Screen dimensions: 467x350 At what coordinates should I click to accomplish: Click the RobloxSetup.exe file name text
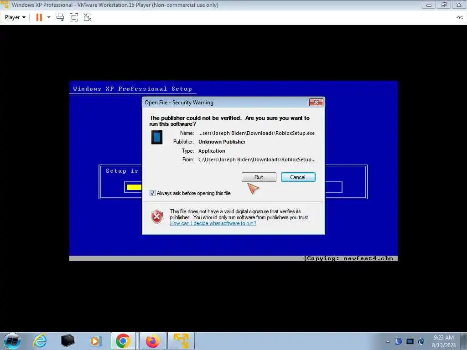(256, 133)
